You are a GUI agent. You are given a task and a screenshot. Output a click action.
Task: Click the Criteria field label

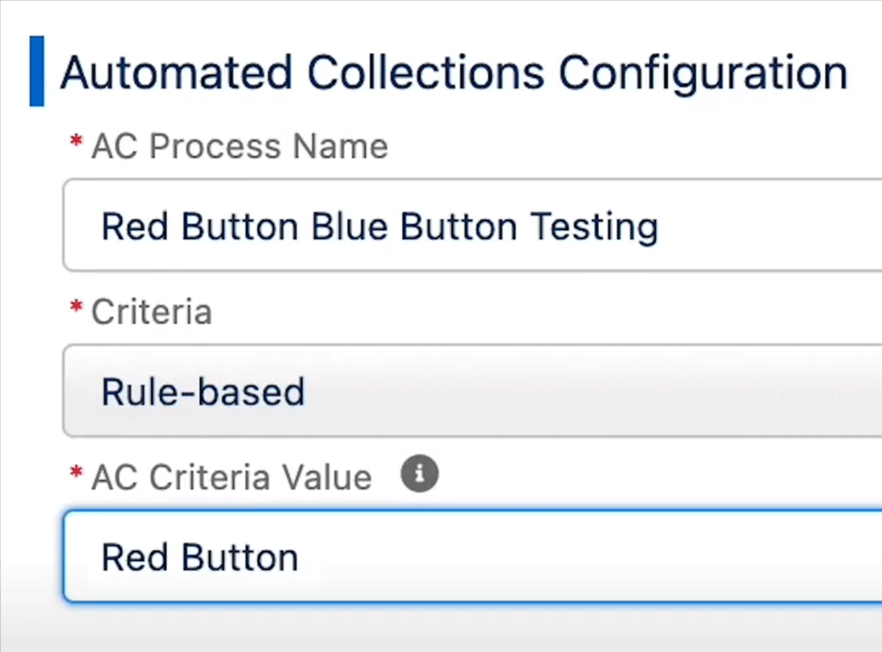click(x=152, y=312)
